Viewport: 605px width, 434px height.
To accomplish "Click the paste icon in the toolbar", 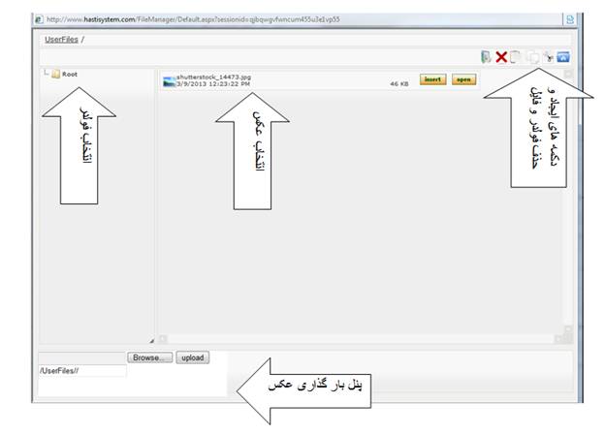I will coord(532,58).
